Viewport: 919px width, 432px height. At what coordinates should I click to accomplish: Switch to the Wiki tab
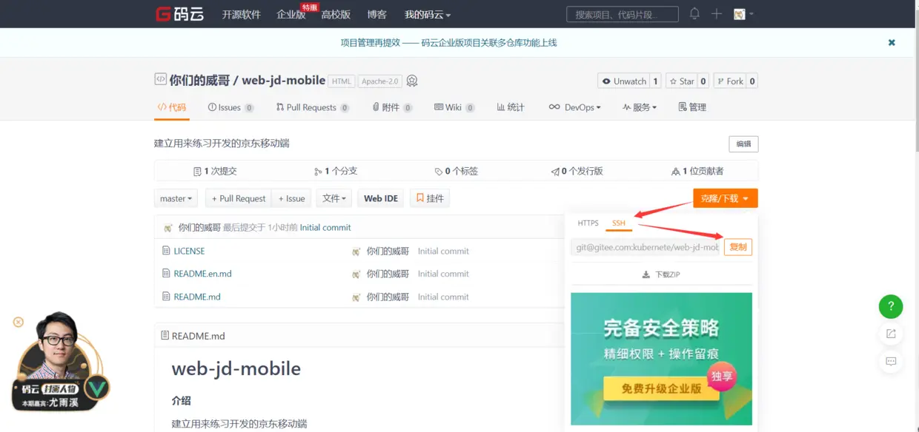[454, 107]
